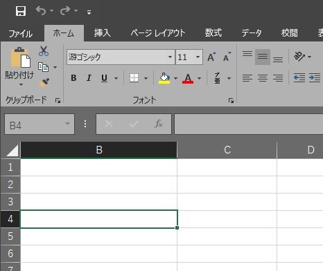323x271 pixels.
Task: Click the Copy icon
Action: tap(43, 67)
